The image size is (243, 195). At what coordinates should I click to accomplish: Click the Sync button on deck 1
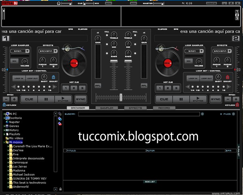click(x=81, y=99)
